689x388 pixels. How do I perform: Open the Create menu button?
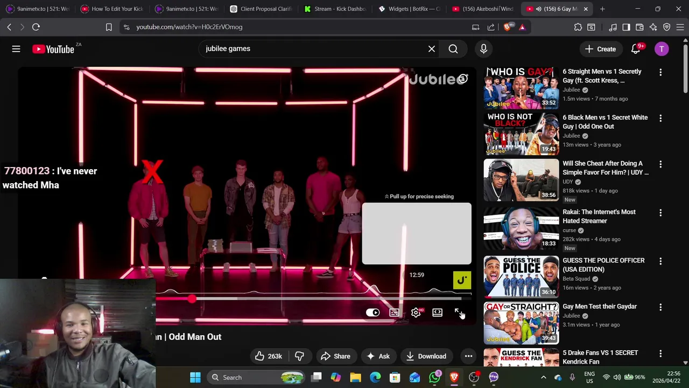(x=601, y=49)
